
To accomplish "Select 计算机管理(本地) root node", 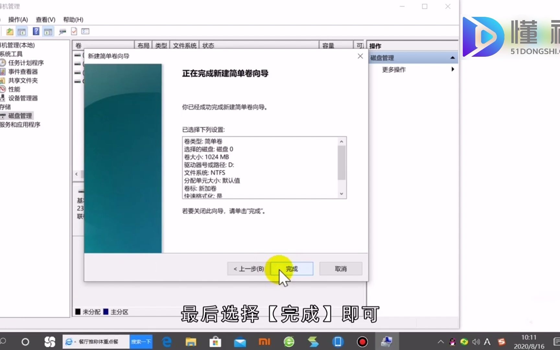I will tap(17, 45).
